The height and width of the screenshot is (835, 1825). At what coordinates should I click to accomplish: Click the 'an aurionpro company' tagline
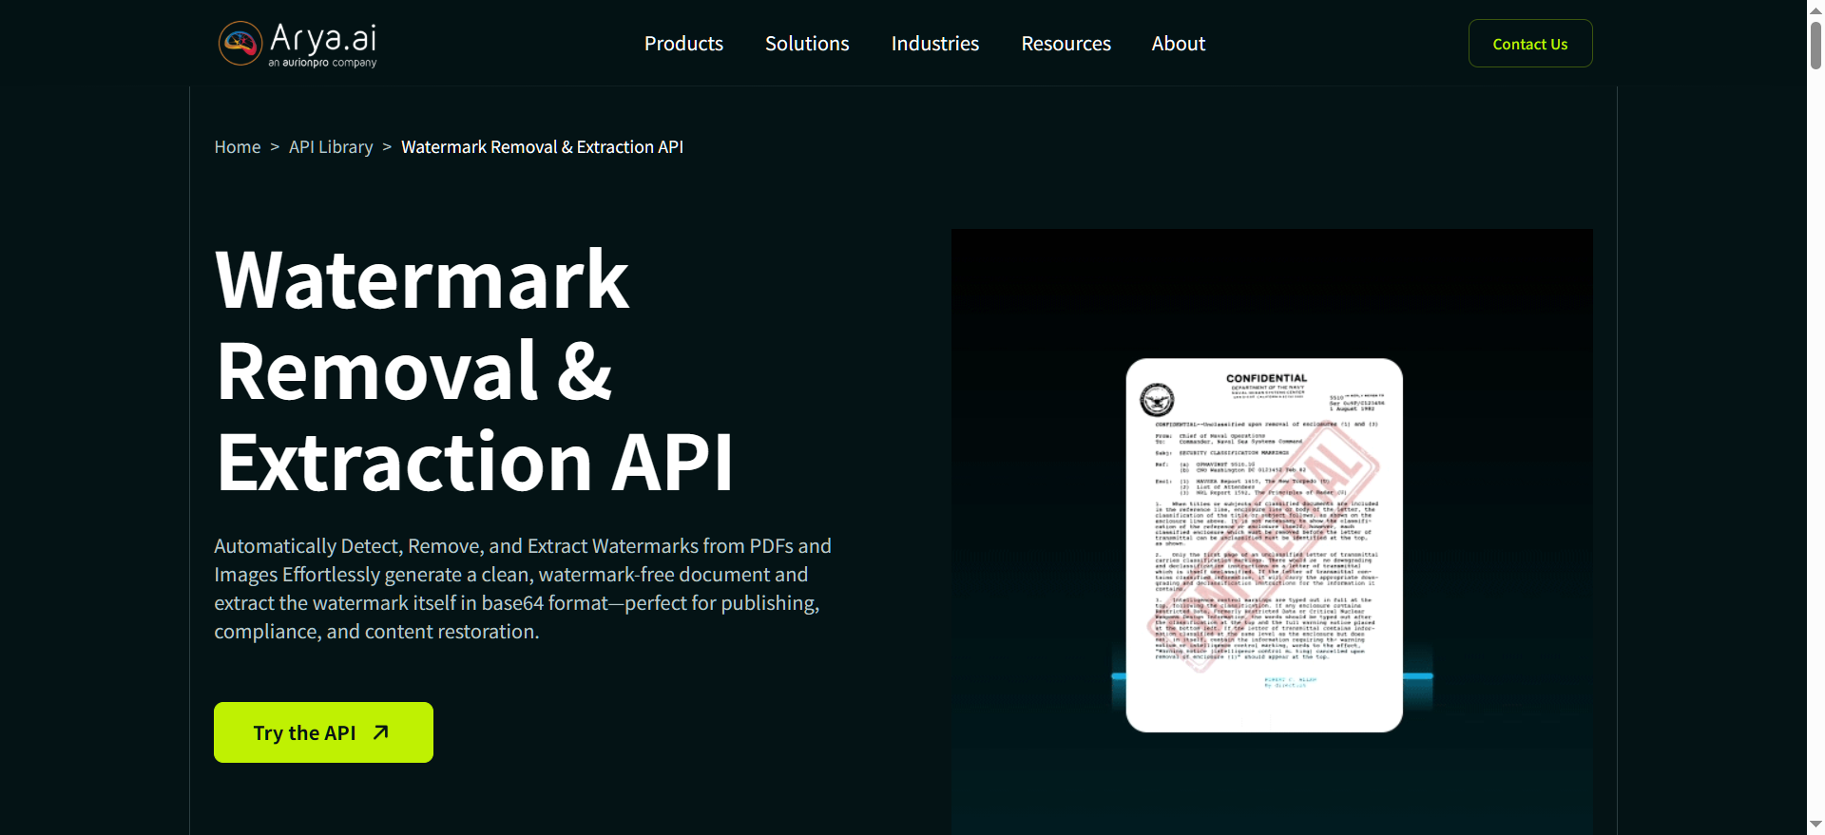[322, 63]
